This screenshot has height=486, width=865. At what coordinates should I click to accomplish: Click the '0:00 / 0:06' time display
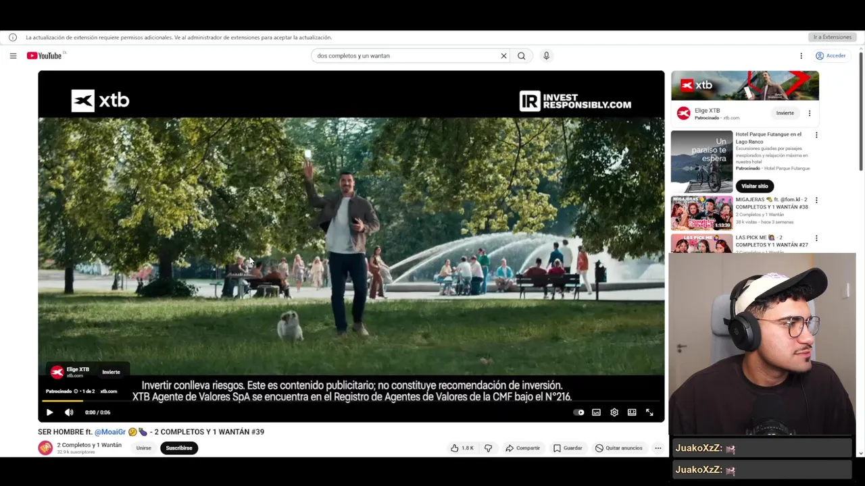97,412
